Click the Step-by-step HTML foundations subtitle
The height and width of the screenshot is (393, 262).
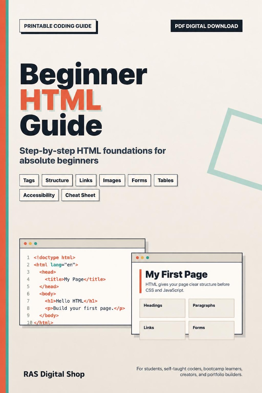click(x=93, y=156)
